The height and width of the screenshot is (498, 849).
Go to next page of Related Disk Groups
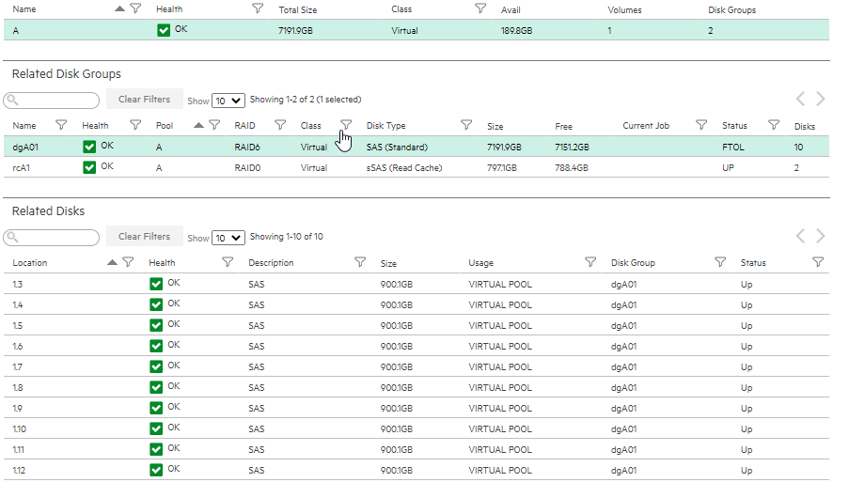(821, 99)
